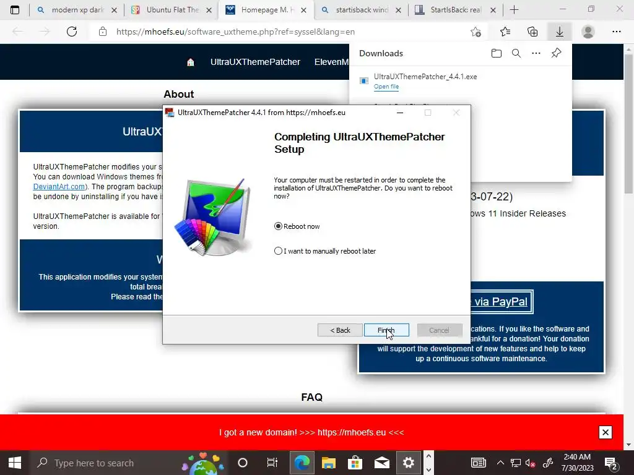This screenshot has height=475, width=634.
Task: Switch to the StartIsBack real tab
Action: [x=454, y=10]
